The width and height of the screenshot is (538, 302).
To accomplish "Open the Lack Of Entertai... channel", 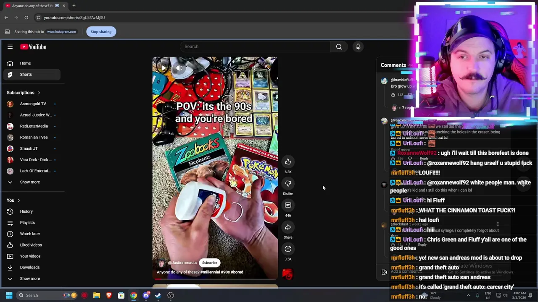I will 32,171.
